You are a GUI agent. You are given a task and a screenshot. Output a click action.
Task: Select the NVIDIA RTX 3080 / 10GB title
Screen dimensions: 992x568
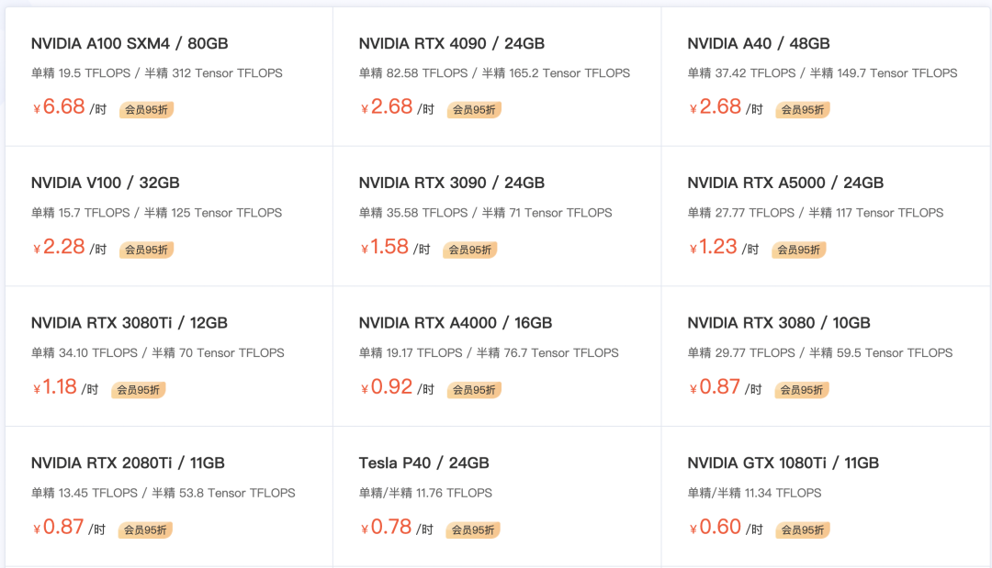779,323
